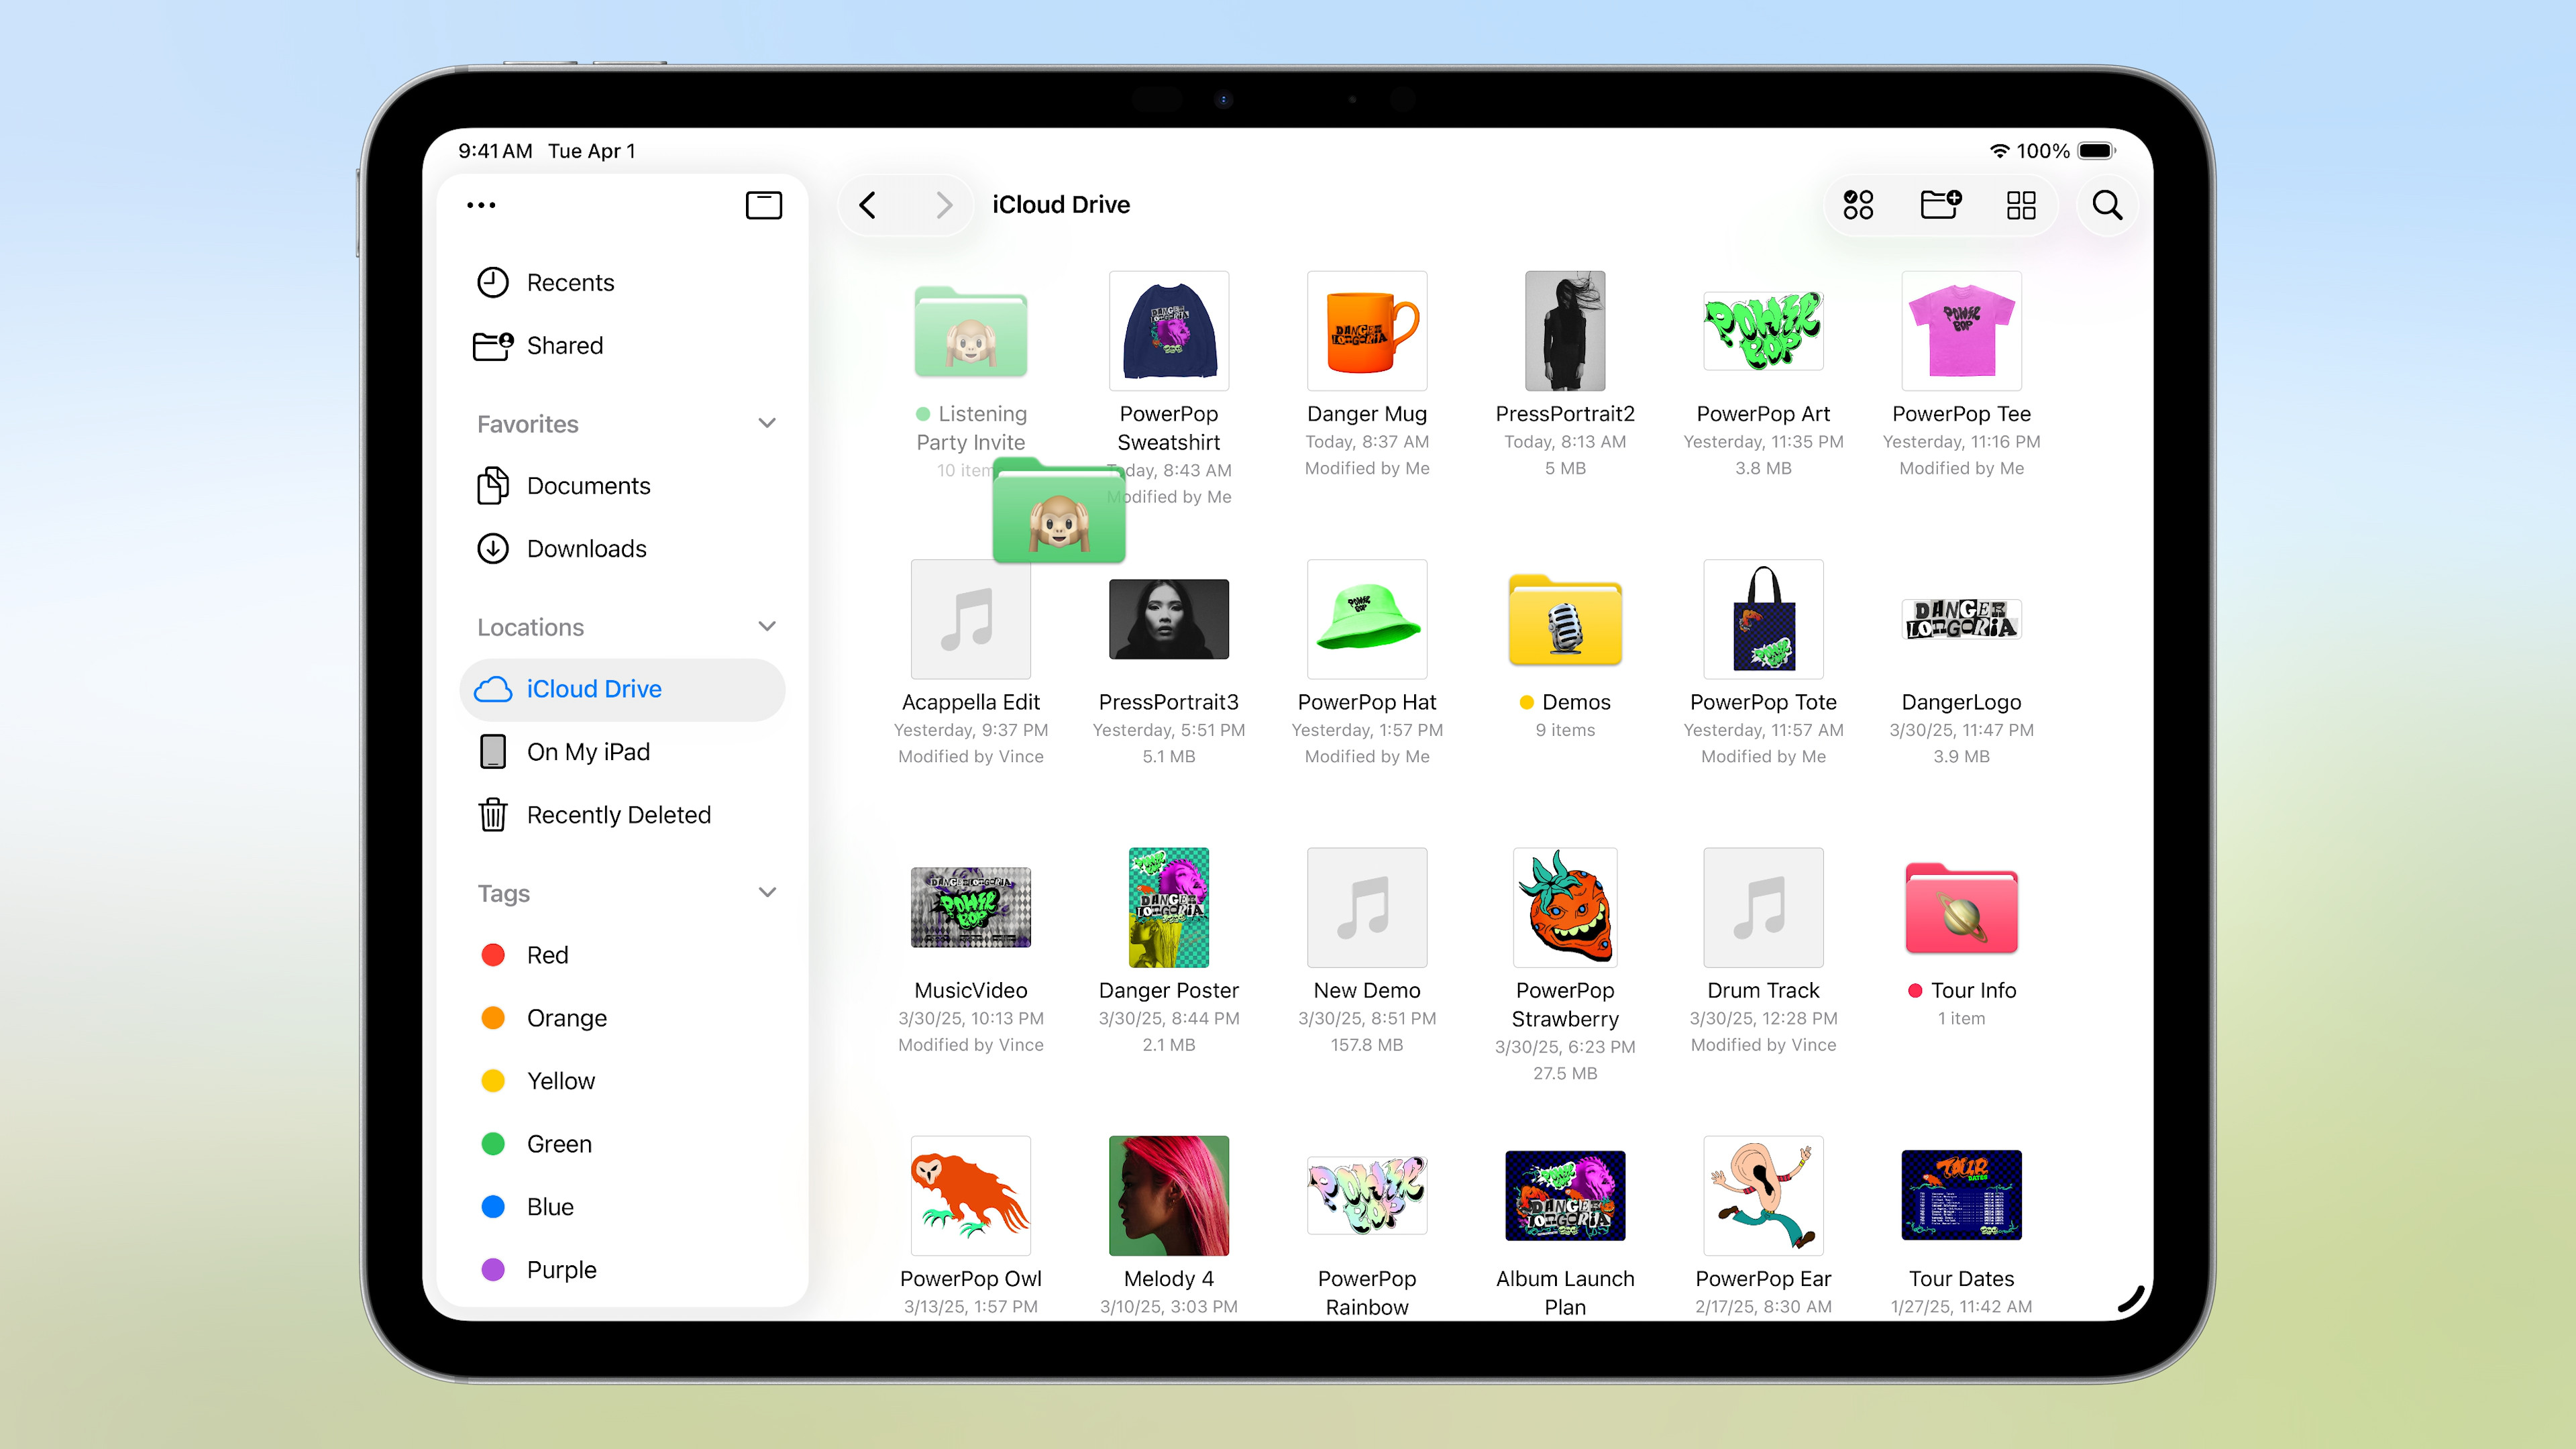Click the forward navigation chevron
Screen dimensions: 2576x1449
tap(943, 205)
